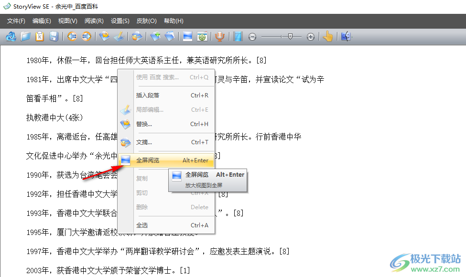
Task: Click the line beginning 1997年，香港中文大学举办
Action: 158,252
